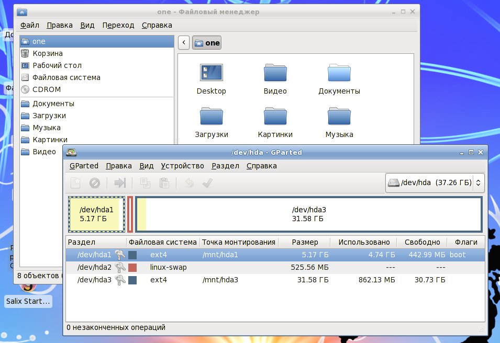Select the /dev/hda2 partition row
Screen dimensions: 500x343
point(275,268)
